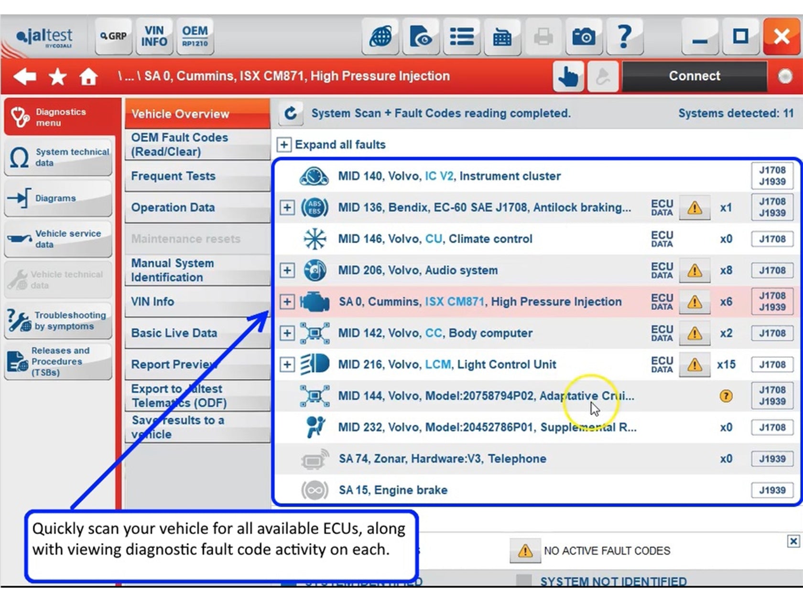This screenshot has width=803, height=602.
Task: Open the OEM RP1210 toolbar button
Action: (x=195, y=36)
